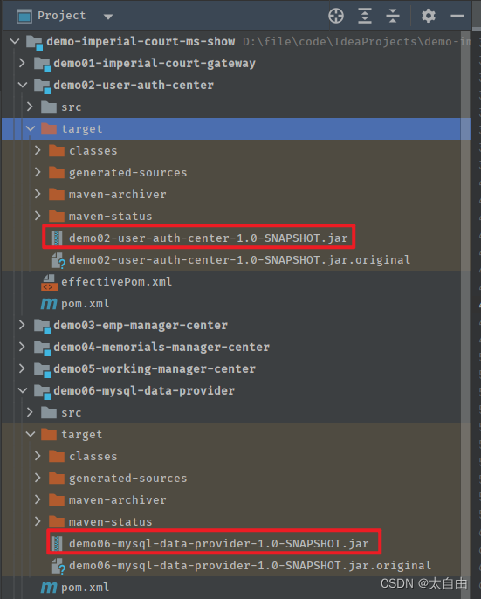Open the Project panel settings gear
481x599 pixels.
[429, 16]
